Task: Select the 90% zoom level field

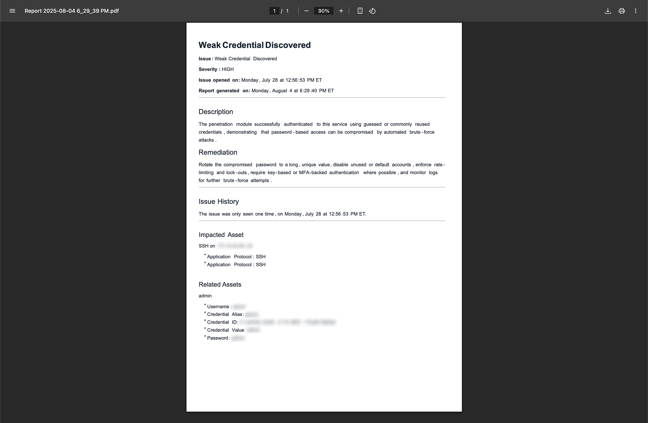Action: (324, 11)
